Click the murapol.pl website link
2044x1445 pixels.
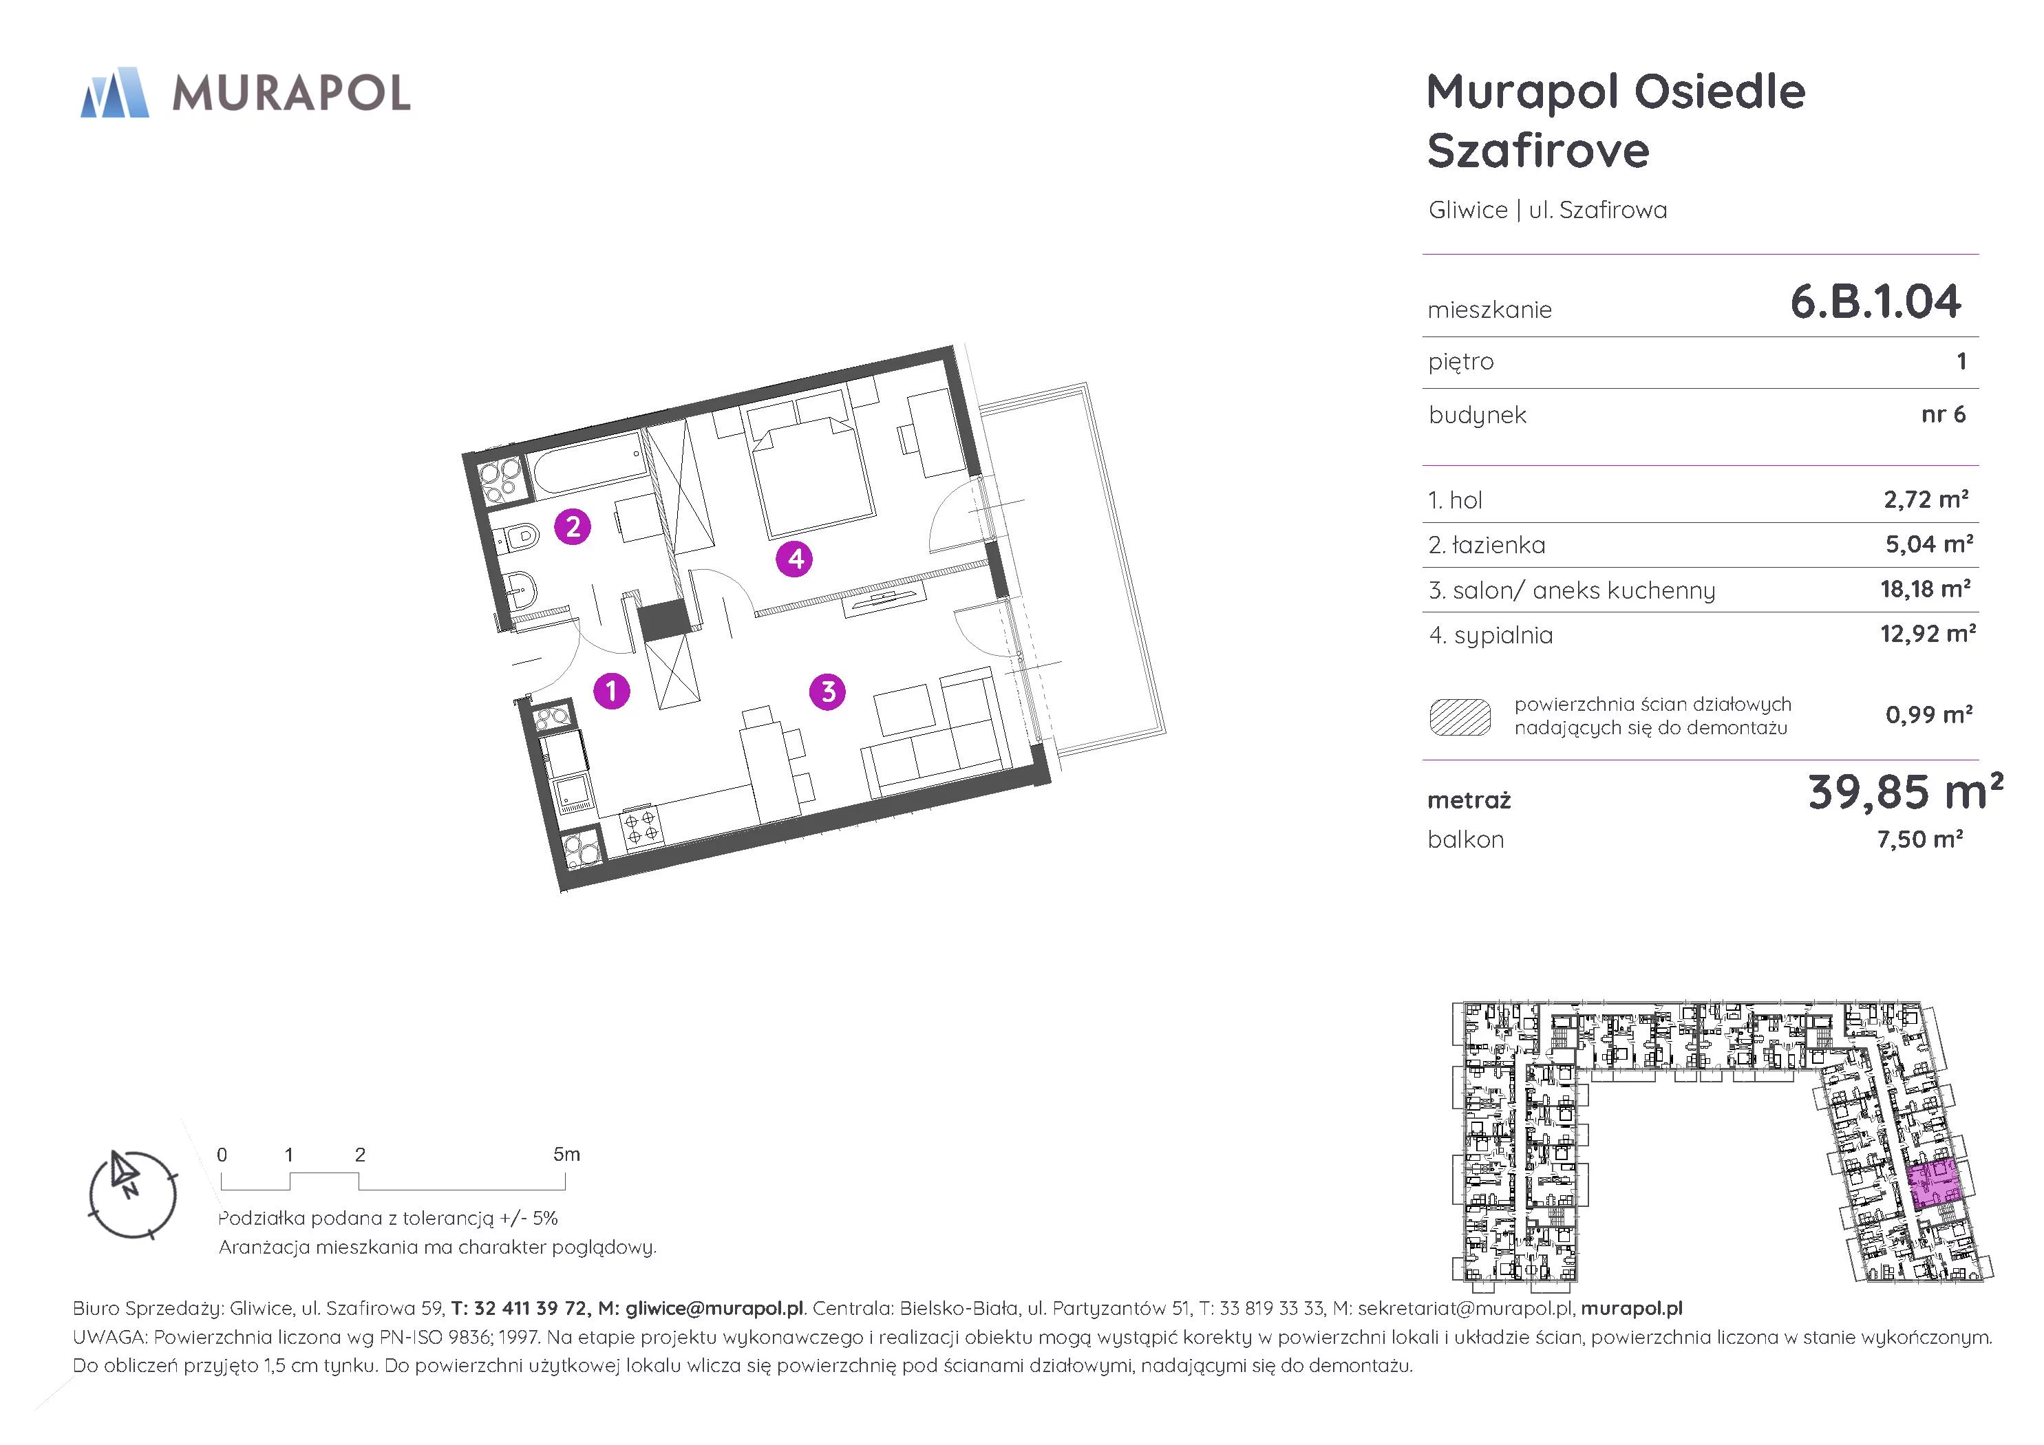1631,1308
